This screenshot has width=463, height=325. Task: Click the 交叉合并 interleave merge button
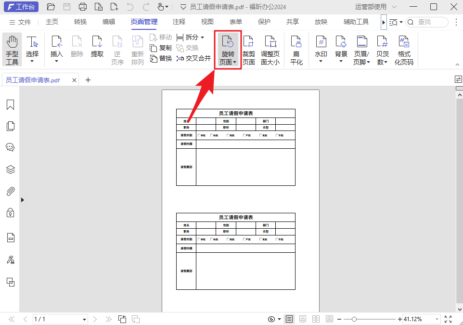pyautogui.click(x=193, y=58)
